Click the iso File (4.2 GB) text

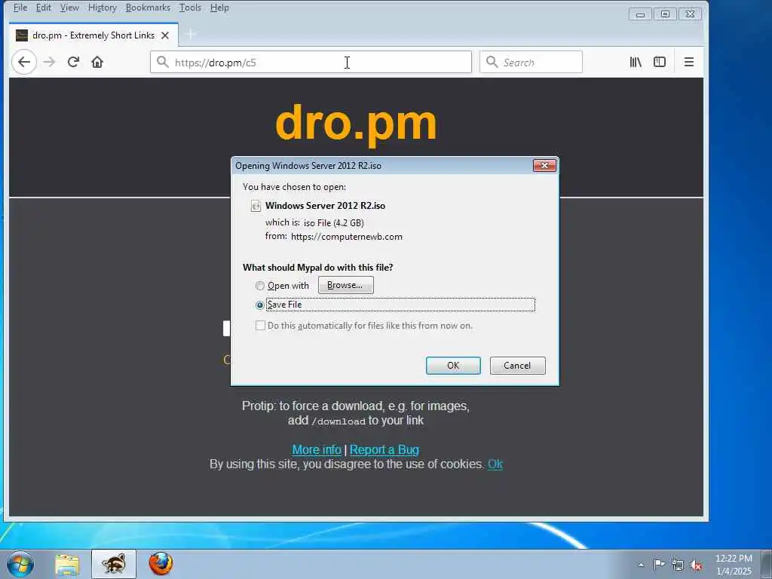click(334, 223)
